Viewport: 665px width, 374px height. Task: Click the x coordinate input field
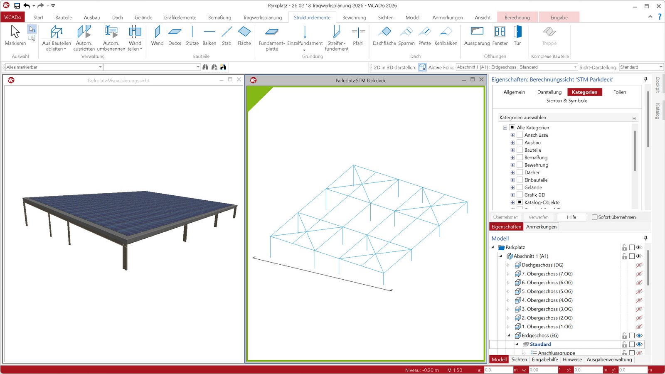point(588,369)
